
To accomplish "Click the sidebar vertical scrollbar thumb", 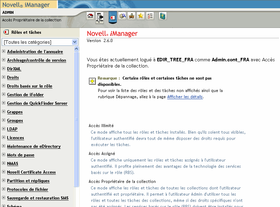I will point(77,119).
